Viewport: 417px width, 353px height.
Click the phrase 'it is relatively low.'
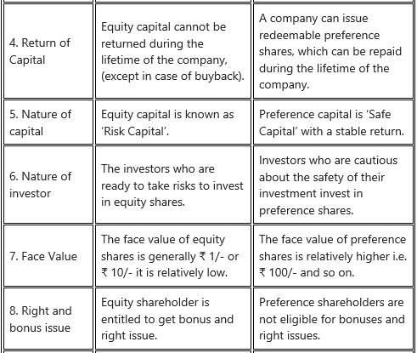click(182, 273)
